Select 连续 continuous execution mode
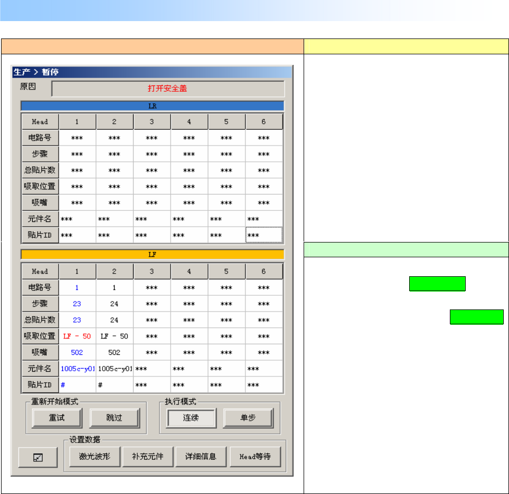Screen dimensions: 509x494 pyautogui.click(x=191, y=418)
